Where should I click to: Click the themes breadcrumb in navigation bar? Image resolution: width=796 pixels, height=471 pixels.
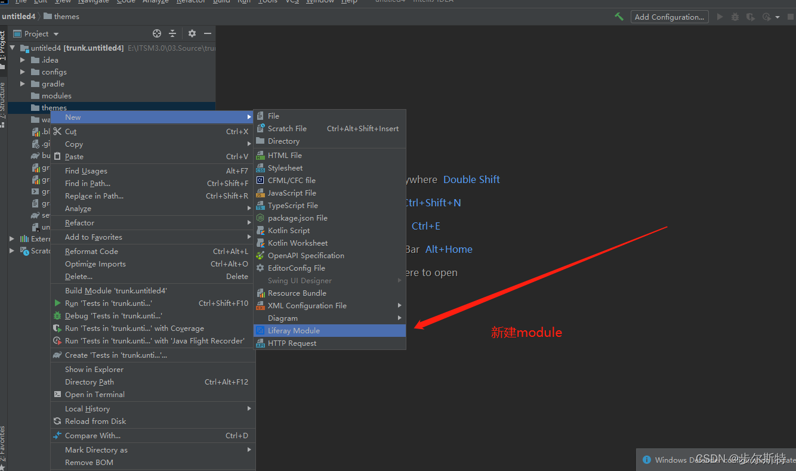coord(61,17)
